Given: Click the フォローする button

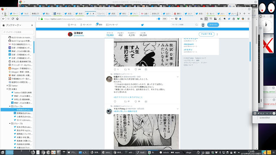Looking at the screenshot, I should 207,34.
